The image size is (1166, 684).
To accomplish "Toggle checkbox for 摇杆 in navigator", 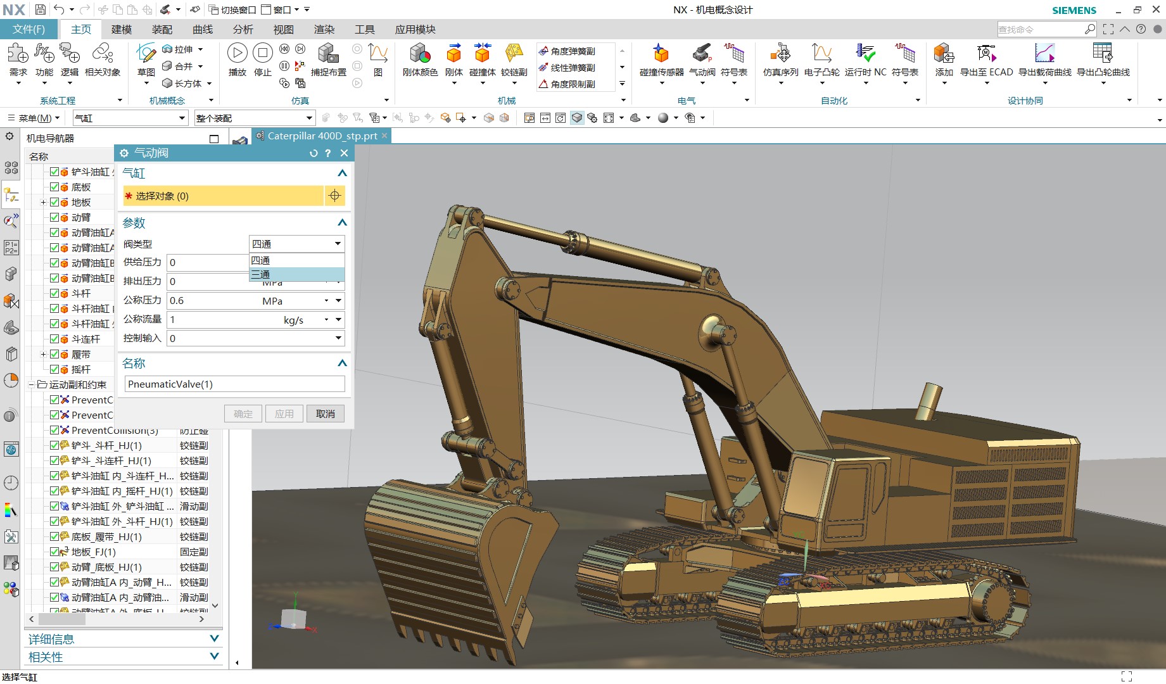I will [x=54, y=369].
